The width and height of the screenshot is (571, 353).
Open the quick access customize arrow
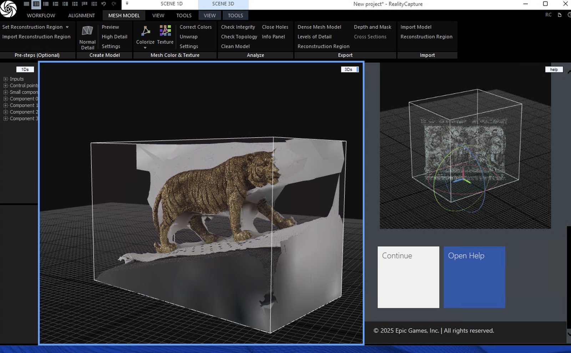pos(127,4)
